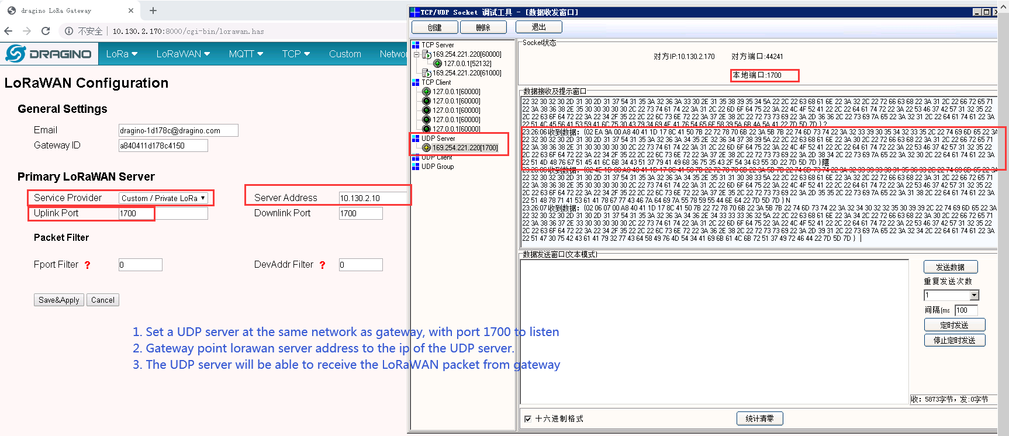Click the 对方IP:10.130.2.170 text
Viewport: 1009px width, 436px height.
click(684, 57)
